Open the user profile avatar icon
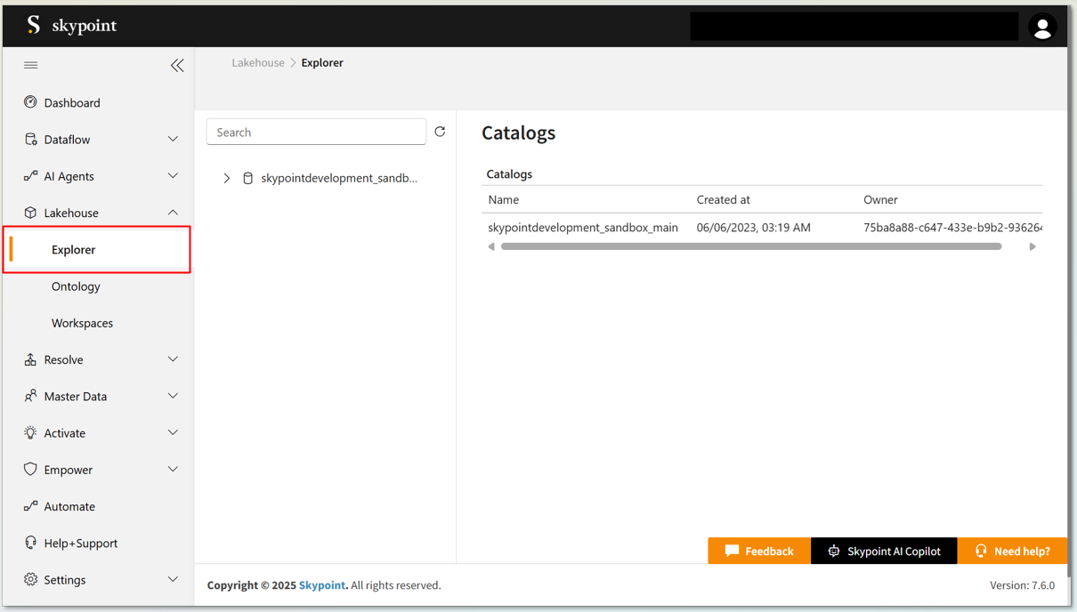This screenshot has width=1077, height=612. [x=1042, y=27]
